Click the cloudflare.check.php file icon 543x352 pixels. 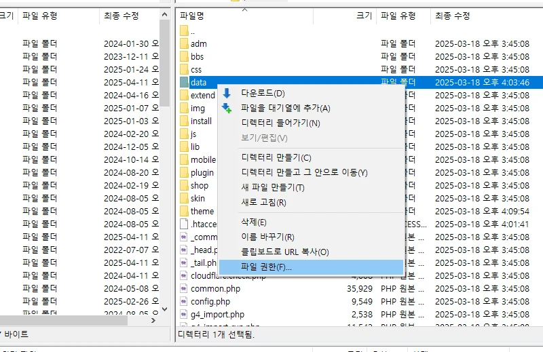point(184,275)
